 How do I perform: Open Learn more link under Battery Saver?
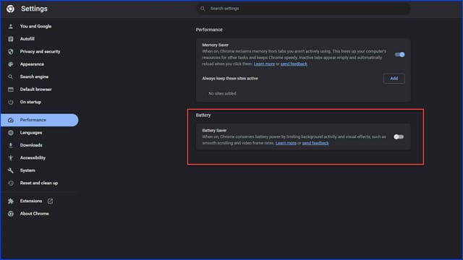286,143
